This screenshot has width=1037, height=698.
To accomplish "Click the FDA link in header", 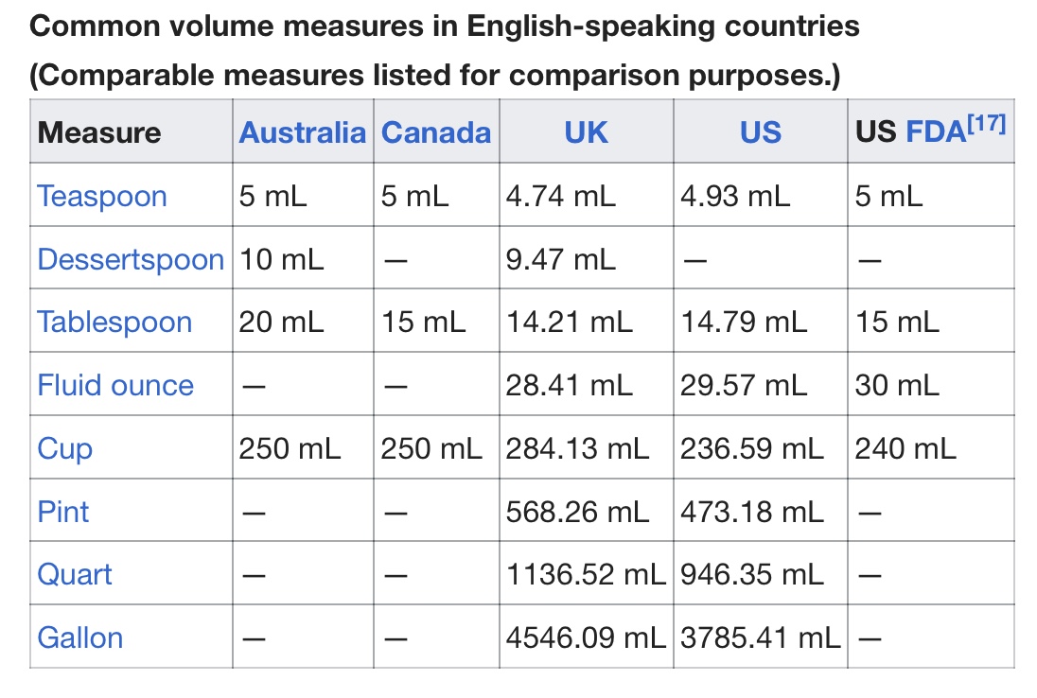I will [x=936, y=132].
